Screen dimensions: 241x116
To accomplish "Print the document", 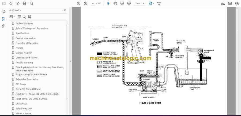I will click(x=24, y=3).
